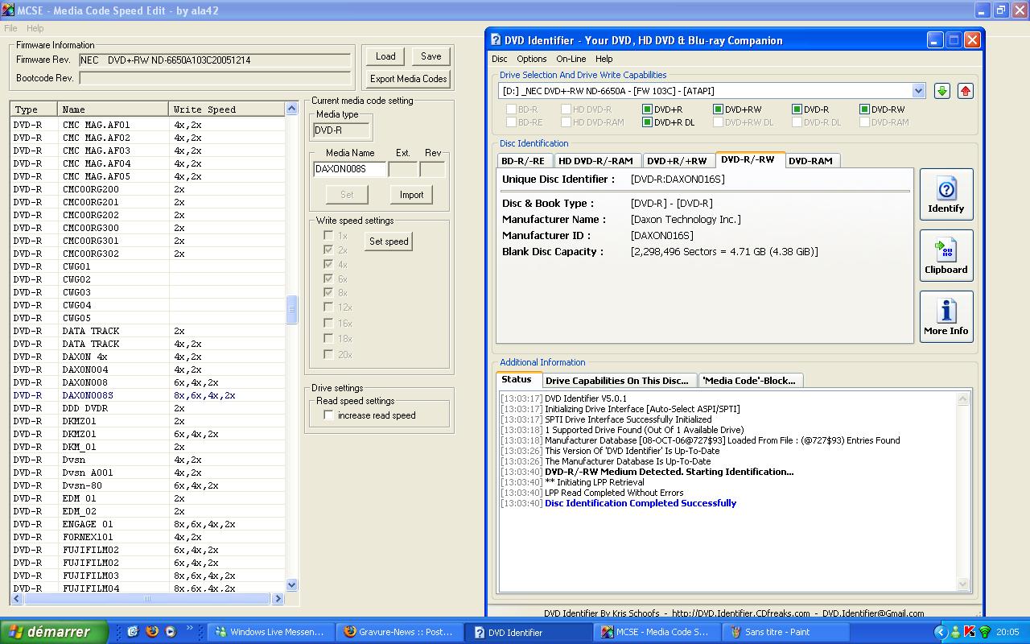The width and height of the screenshot is (1030, 644).
Task: Click the media list vertical scrollbar thumb
Action: (x=291, y=309)
